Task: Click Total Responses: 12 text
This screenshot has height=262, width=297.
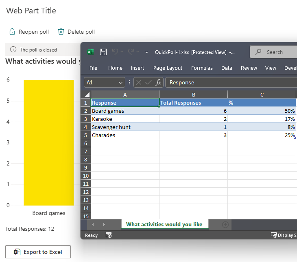Action: click(x=30, y=229)
